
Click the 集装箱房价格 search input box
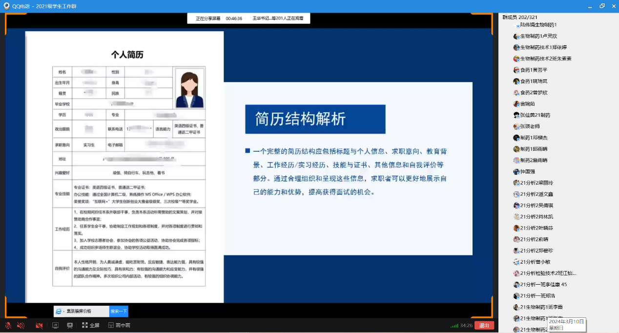point(83,311)
